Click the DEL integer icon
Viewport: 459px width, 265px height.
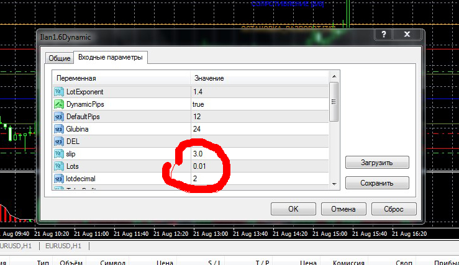pyautogui.click(x=59, y=141)
